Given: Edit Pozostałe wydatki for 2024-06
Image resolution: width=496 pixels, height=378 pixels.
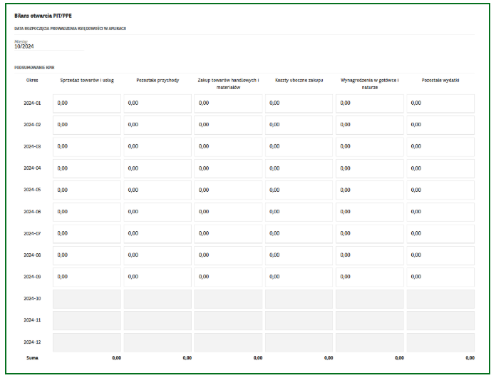Looking at the screenshot, I should 440,212.
